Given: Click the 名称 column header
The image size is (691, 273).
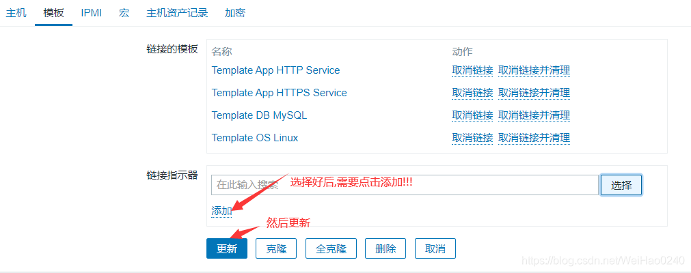Looking at the screenshot, I should pyautogui.click(x=221, y=52).
